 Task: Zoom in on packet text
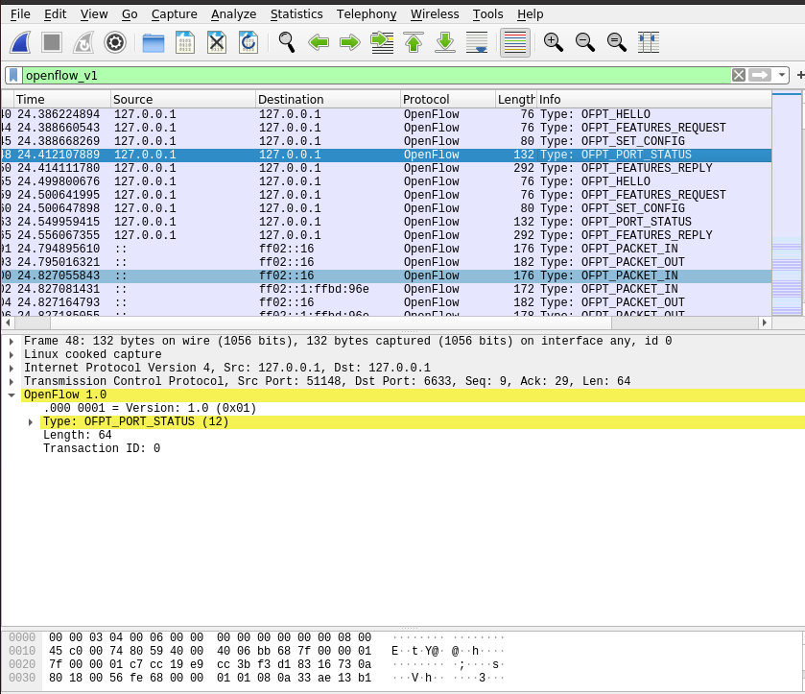tap(554, 42)
